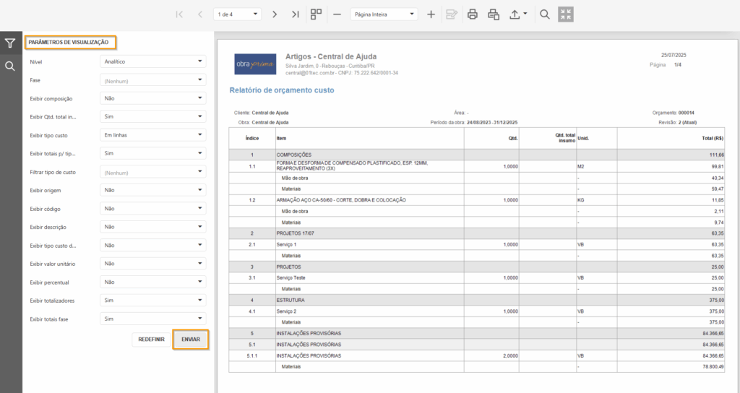Print the whole report
Image resolution: width=740 pixels, height=393 pixels.
(473, 14)
